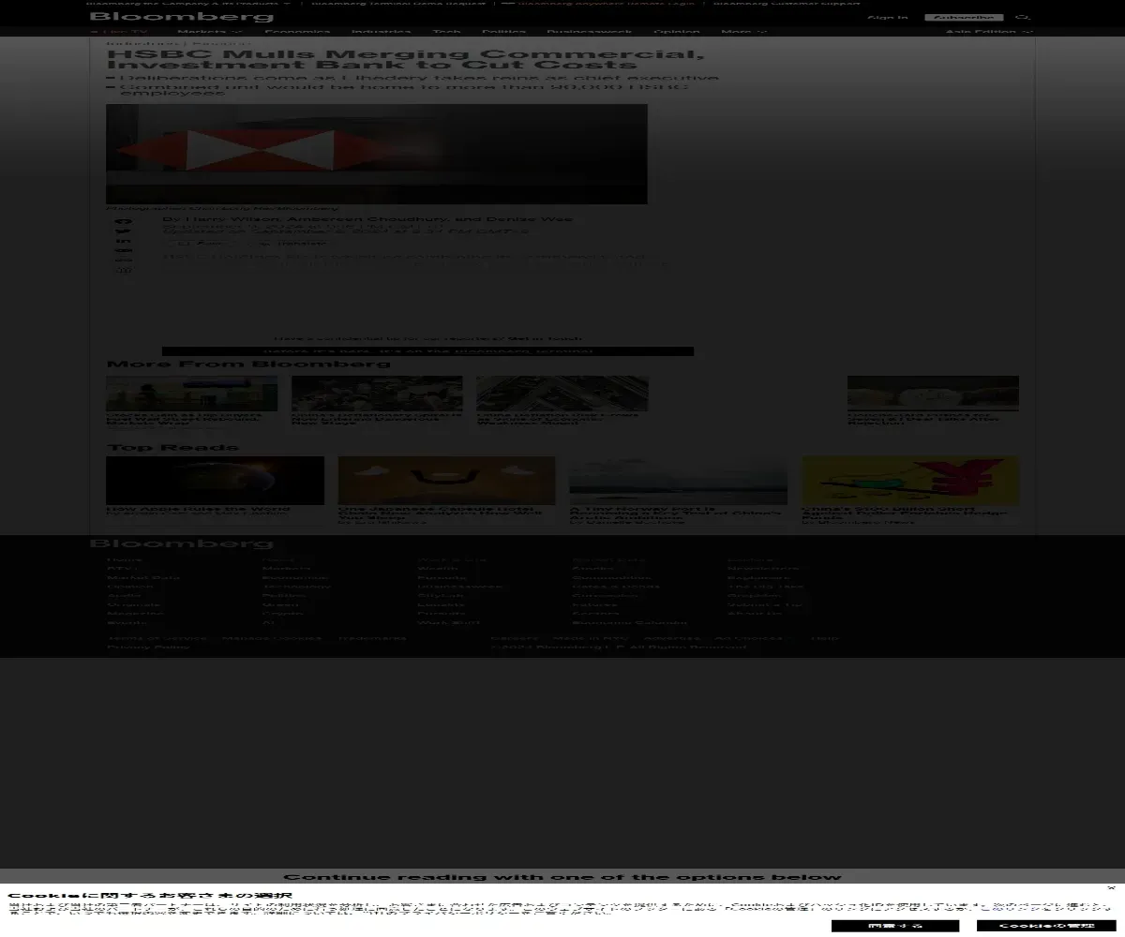The height and width of the screenshot is (937, 1125).
Task: Open Bloomberg Terminal Demo Request link
Action: pos(398,3)
